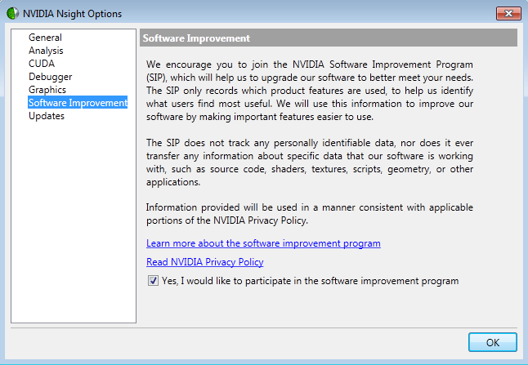
Task: Open the Read NVIDIA Privacy Policy link
Action: click(204, 262)
